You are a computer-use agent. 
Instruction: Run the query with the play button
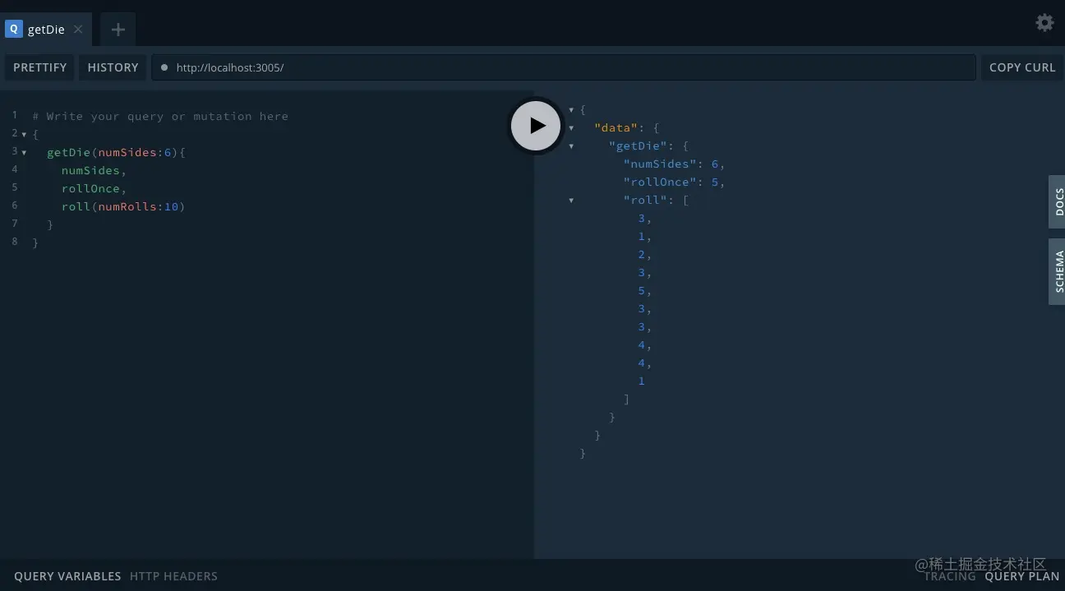click(x=536, y=126)
